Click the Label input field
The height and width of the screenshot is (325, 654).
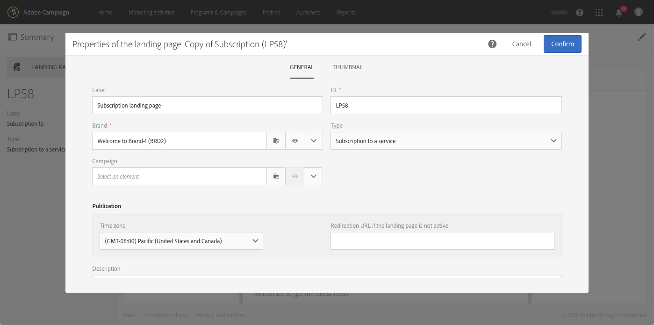point(208,105)
